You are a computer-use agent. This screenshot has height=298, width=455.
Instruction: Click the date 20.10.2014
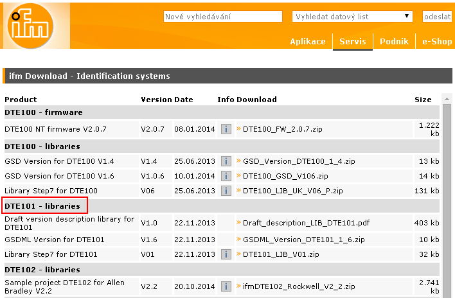point(195,286)
